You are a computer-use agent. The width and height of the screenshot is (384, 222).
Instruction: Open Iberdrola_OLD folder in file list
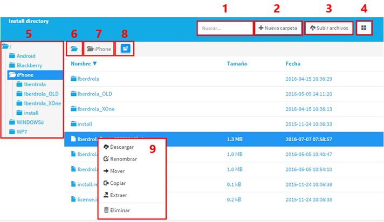tap(91, 94)
